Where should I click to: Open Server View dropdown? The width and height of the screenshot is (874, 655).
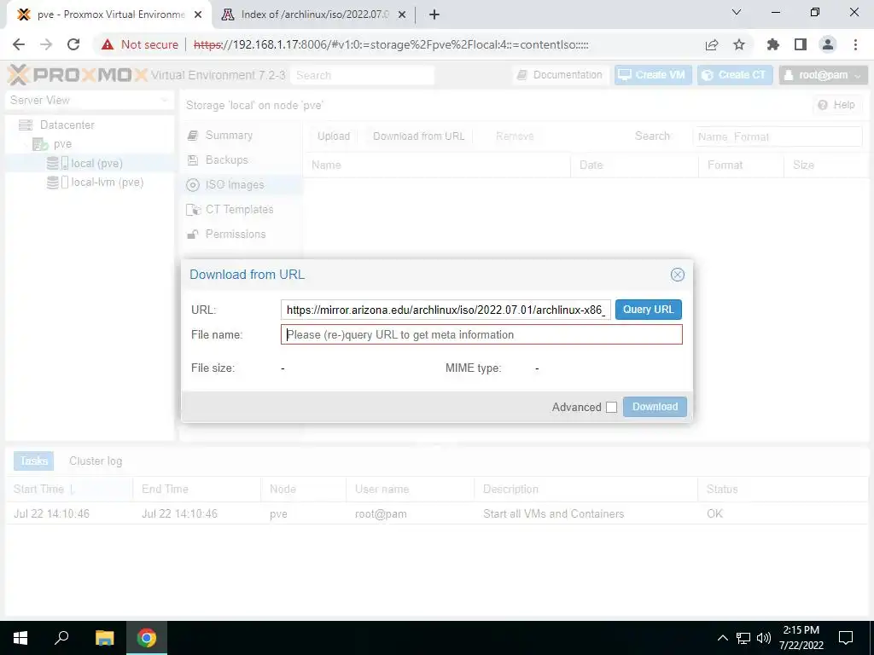point(89,101)
